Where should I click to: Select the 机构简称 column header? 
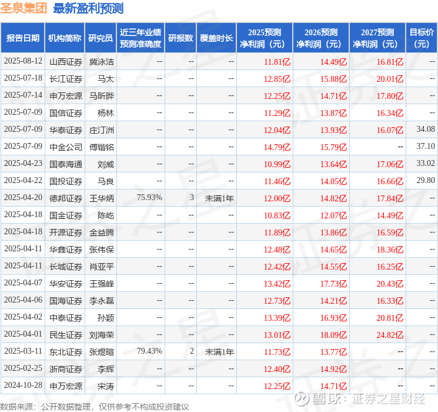coord(65,38)
